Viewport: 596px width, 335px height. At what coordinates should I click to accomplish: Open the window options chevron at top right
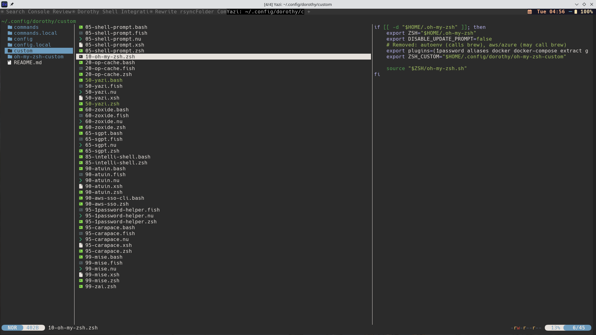(x=577, y=4)
